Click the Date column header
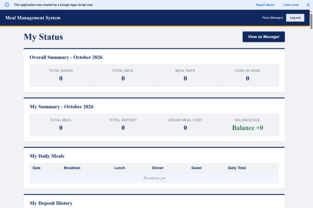Viewport: 313px width, 208px height. tap(37, 168)
